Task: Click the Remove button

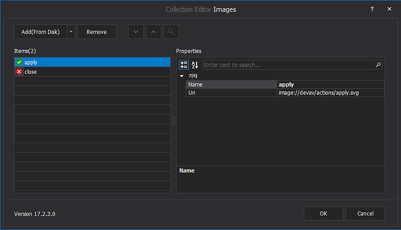Action: (x=97, y=32)
